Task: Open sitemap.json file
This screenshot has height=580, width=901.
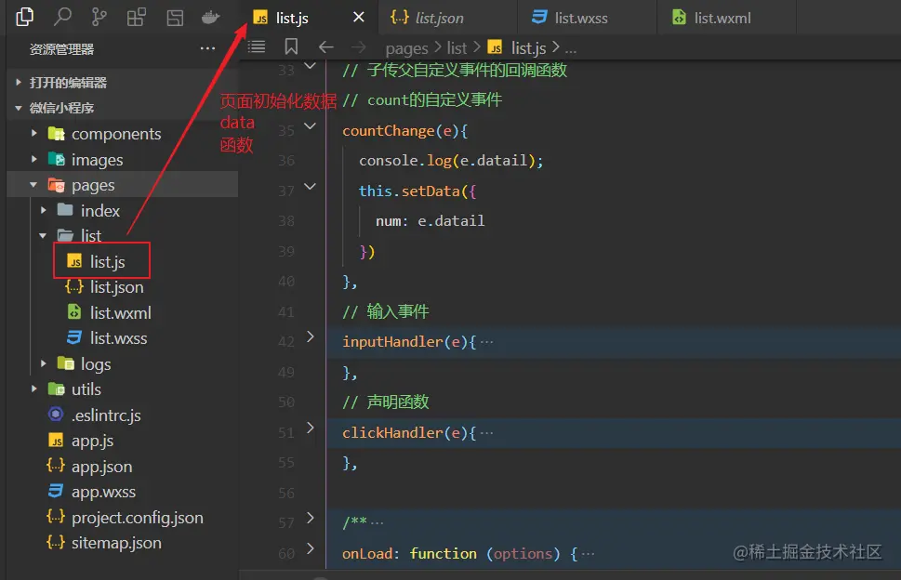Action: pyautogui.click(x=116, y=543)
